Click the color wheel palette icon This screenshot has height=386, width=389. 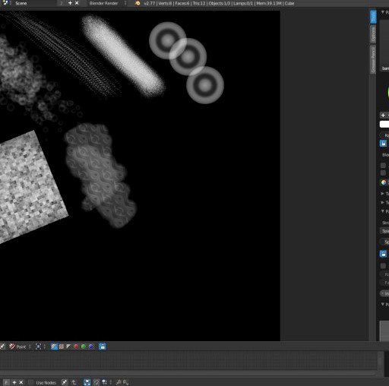pos(384,182)
